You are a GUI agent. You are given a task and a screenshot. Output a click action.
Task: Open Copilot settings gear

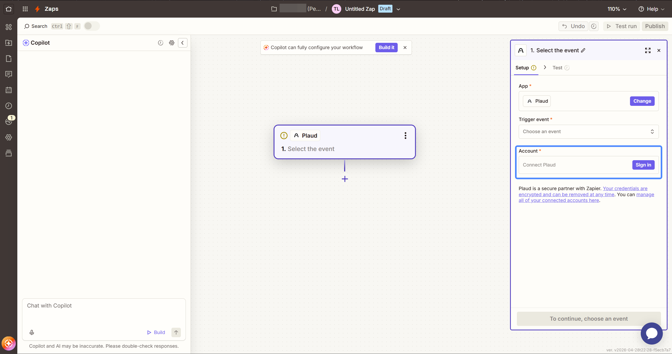[172, 43]
